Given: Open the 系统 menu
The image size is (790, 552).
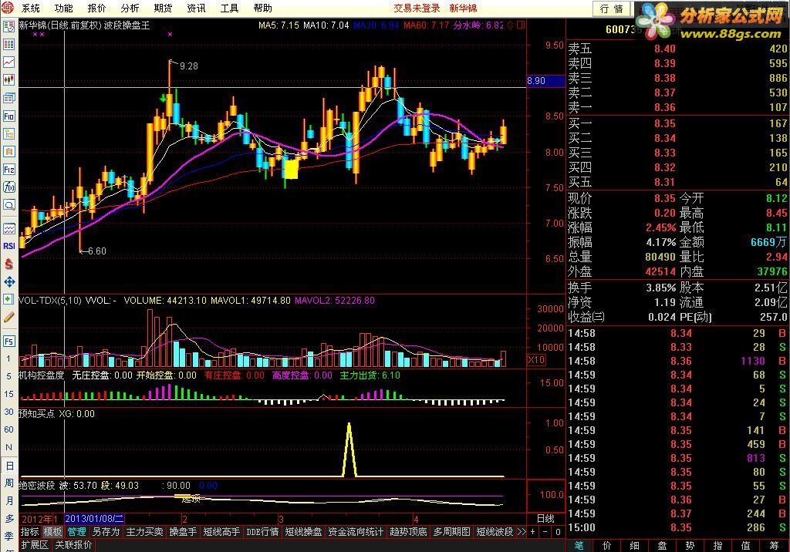Looking at the screenshot, I should pos(31,8).
